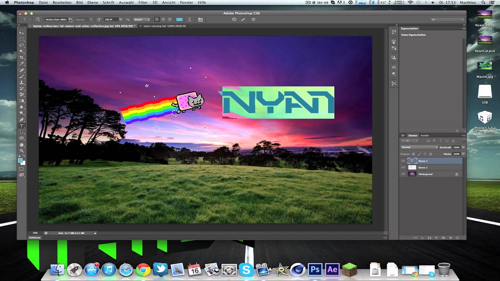Click the text color swatch in options bar
Image resolution: width=500 pixels, height=281 pixels.
pyautogui.click(x=179, y=19)
